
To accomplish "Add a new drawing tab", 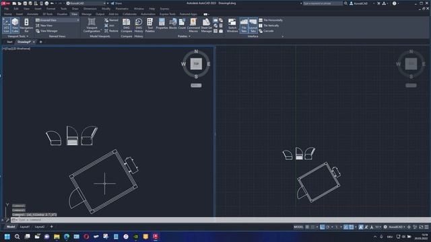I will tap(40, 42).
